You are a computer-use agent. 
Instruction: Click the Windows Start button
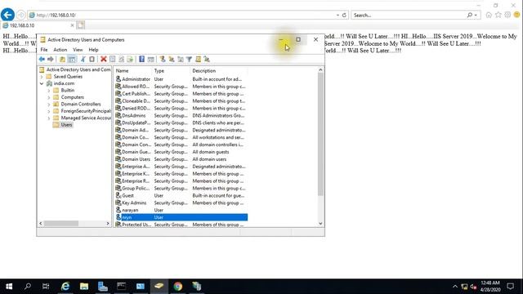click(9, 287)
